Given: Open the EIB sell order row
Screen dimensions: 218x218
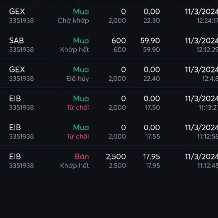Looking at the screenshot, I should [x=109, y=161].
